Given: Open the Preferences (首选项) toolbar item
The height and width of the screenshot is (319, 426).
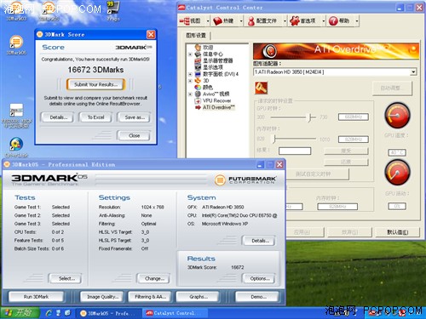Looking at the screenshot, I should (x=302, y=21).
